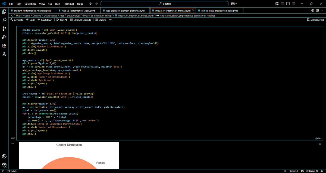The height and width of the screenshot is (173, 326).
Task: Open the Selection menu
Action: 30,4
